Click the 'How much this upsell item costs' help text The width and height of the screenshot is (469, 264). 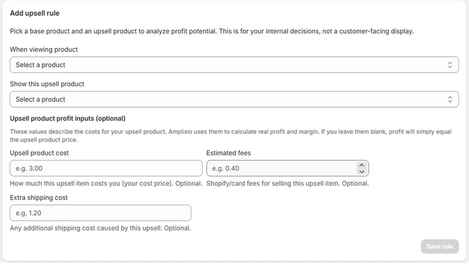[x=106, y=184]
